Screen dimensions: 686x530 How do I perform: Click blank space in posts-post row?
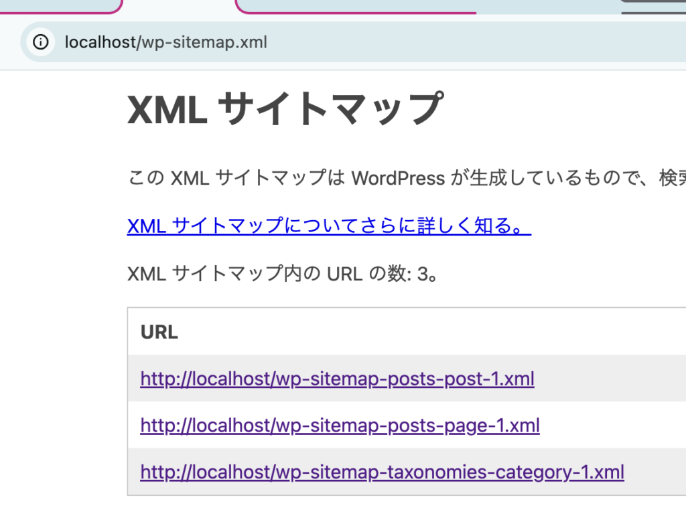click(610, 379)
